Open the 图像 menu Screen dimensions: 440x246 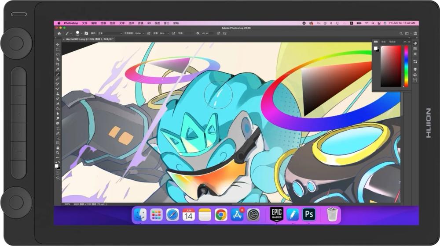pos(103,23)
